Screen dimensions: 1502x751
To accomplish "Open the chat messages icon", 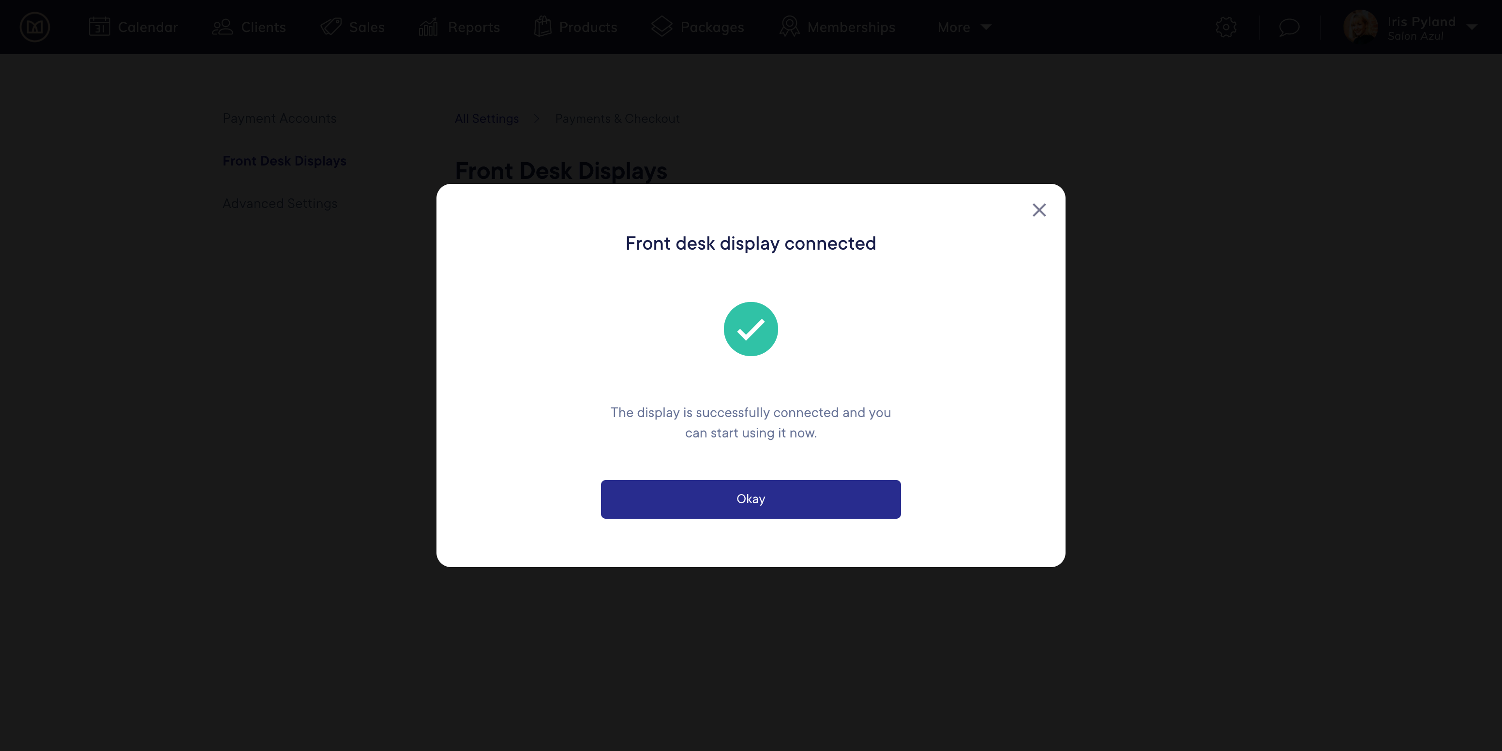I will [x=1290, y=27].
